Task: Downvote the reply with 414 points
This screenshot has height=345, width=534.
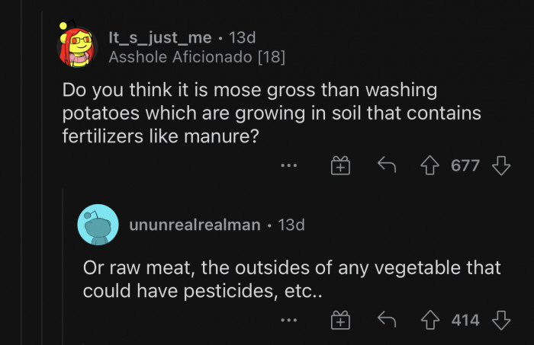Action: (501, 320)
